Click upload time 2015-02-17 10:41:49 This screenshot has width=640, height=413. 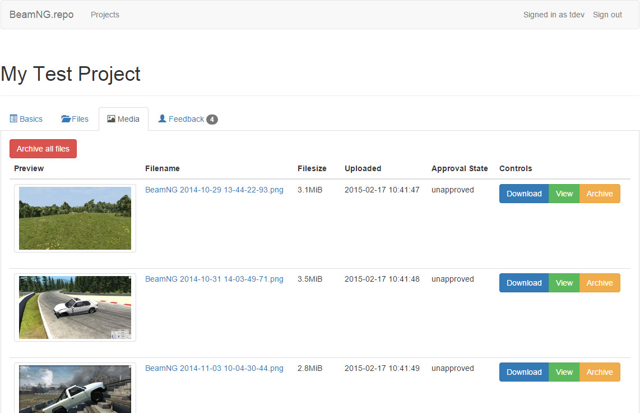(382, 369)
